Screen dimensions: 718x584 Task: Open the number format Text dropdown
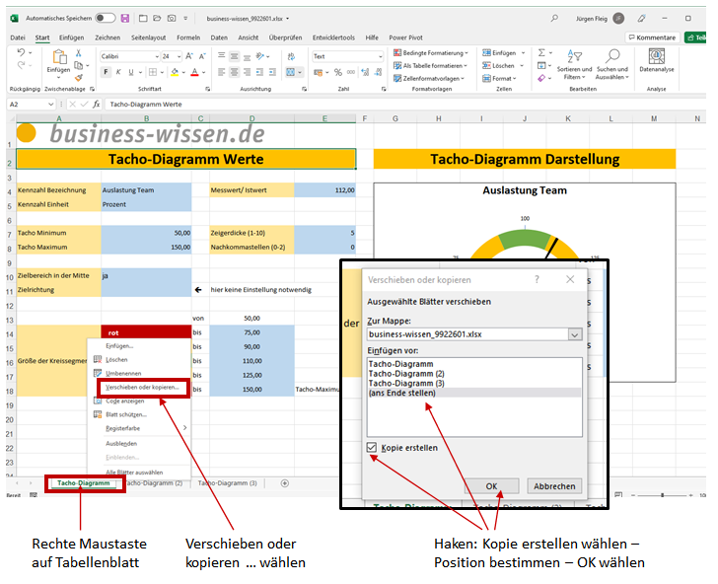(380, 56)
